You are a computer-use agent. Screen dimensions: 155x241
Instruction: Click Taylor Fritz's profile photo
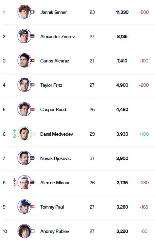[x=24, y=85]
